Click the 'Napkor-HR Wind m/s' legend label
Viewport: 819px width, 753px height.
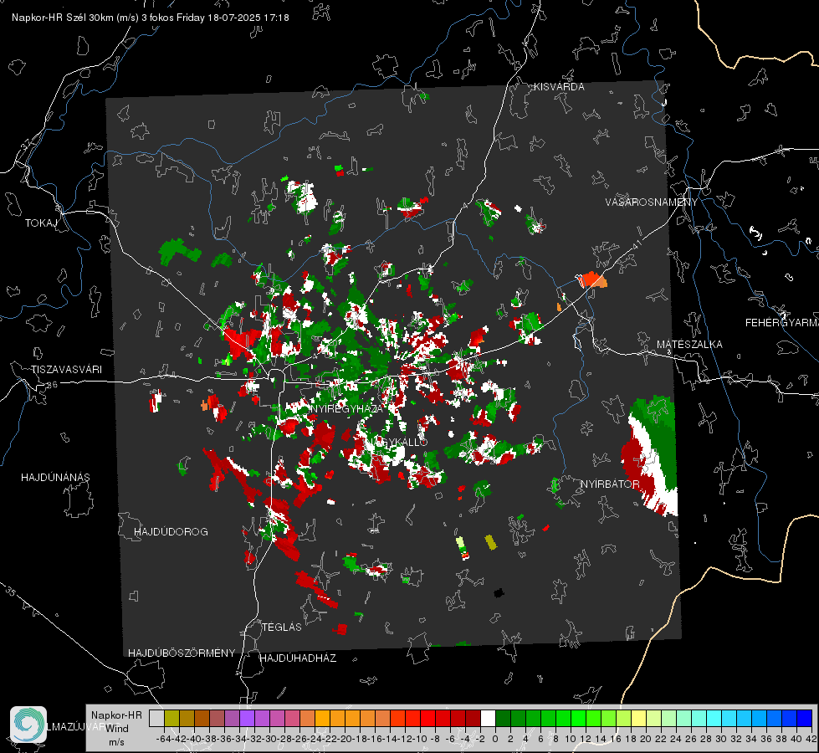pyautogui.click(x=116, y=729)
